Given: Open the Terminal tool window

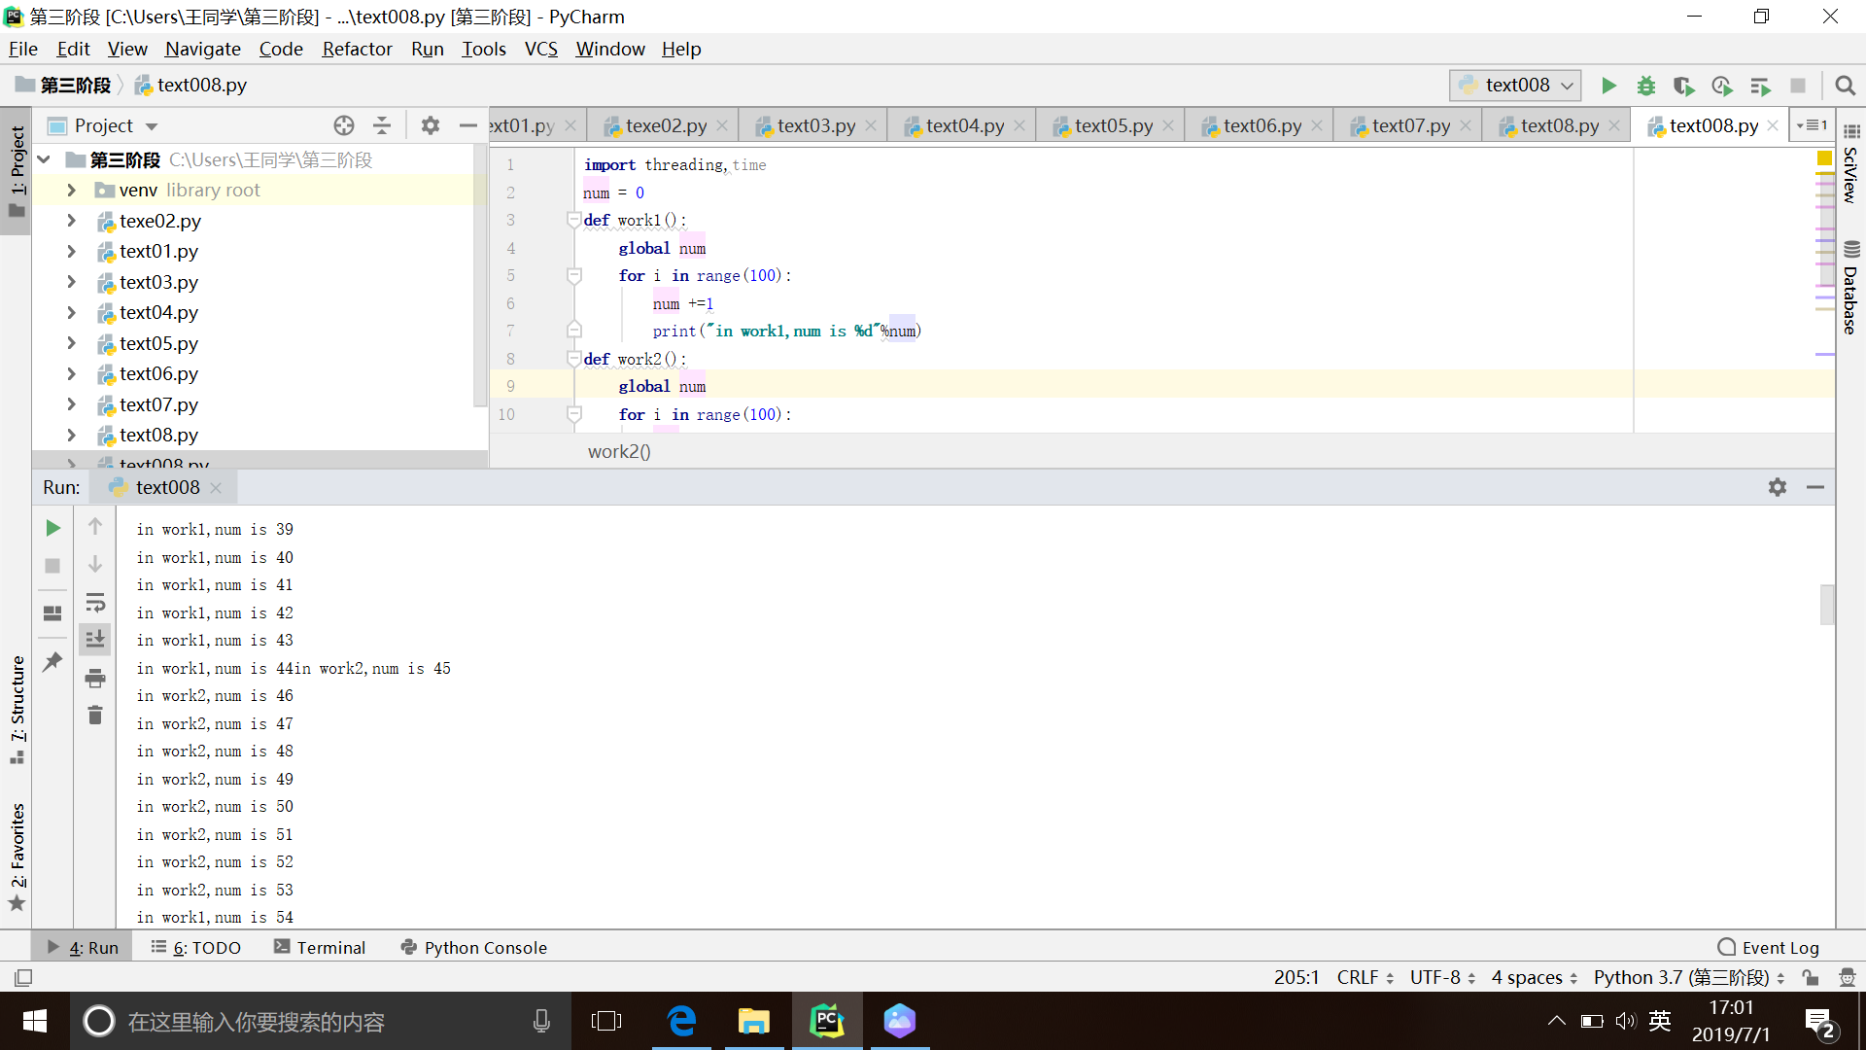Looking at the screenshot, I should (320, 947).
